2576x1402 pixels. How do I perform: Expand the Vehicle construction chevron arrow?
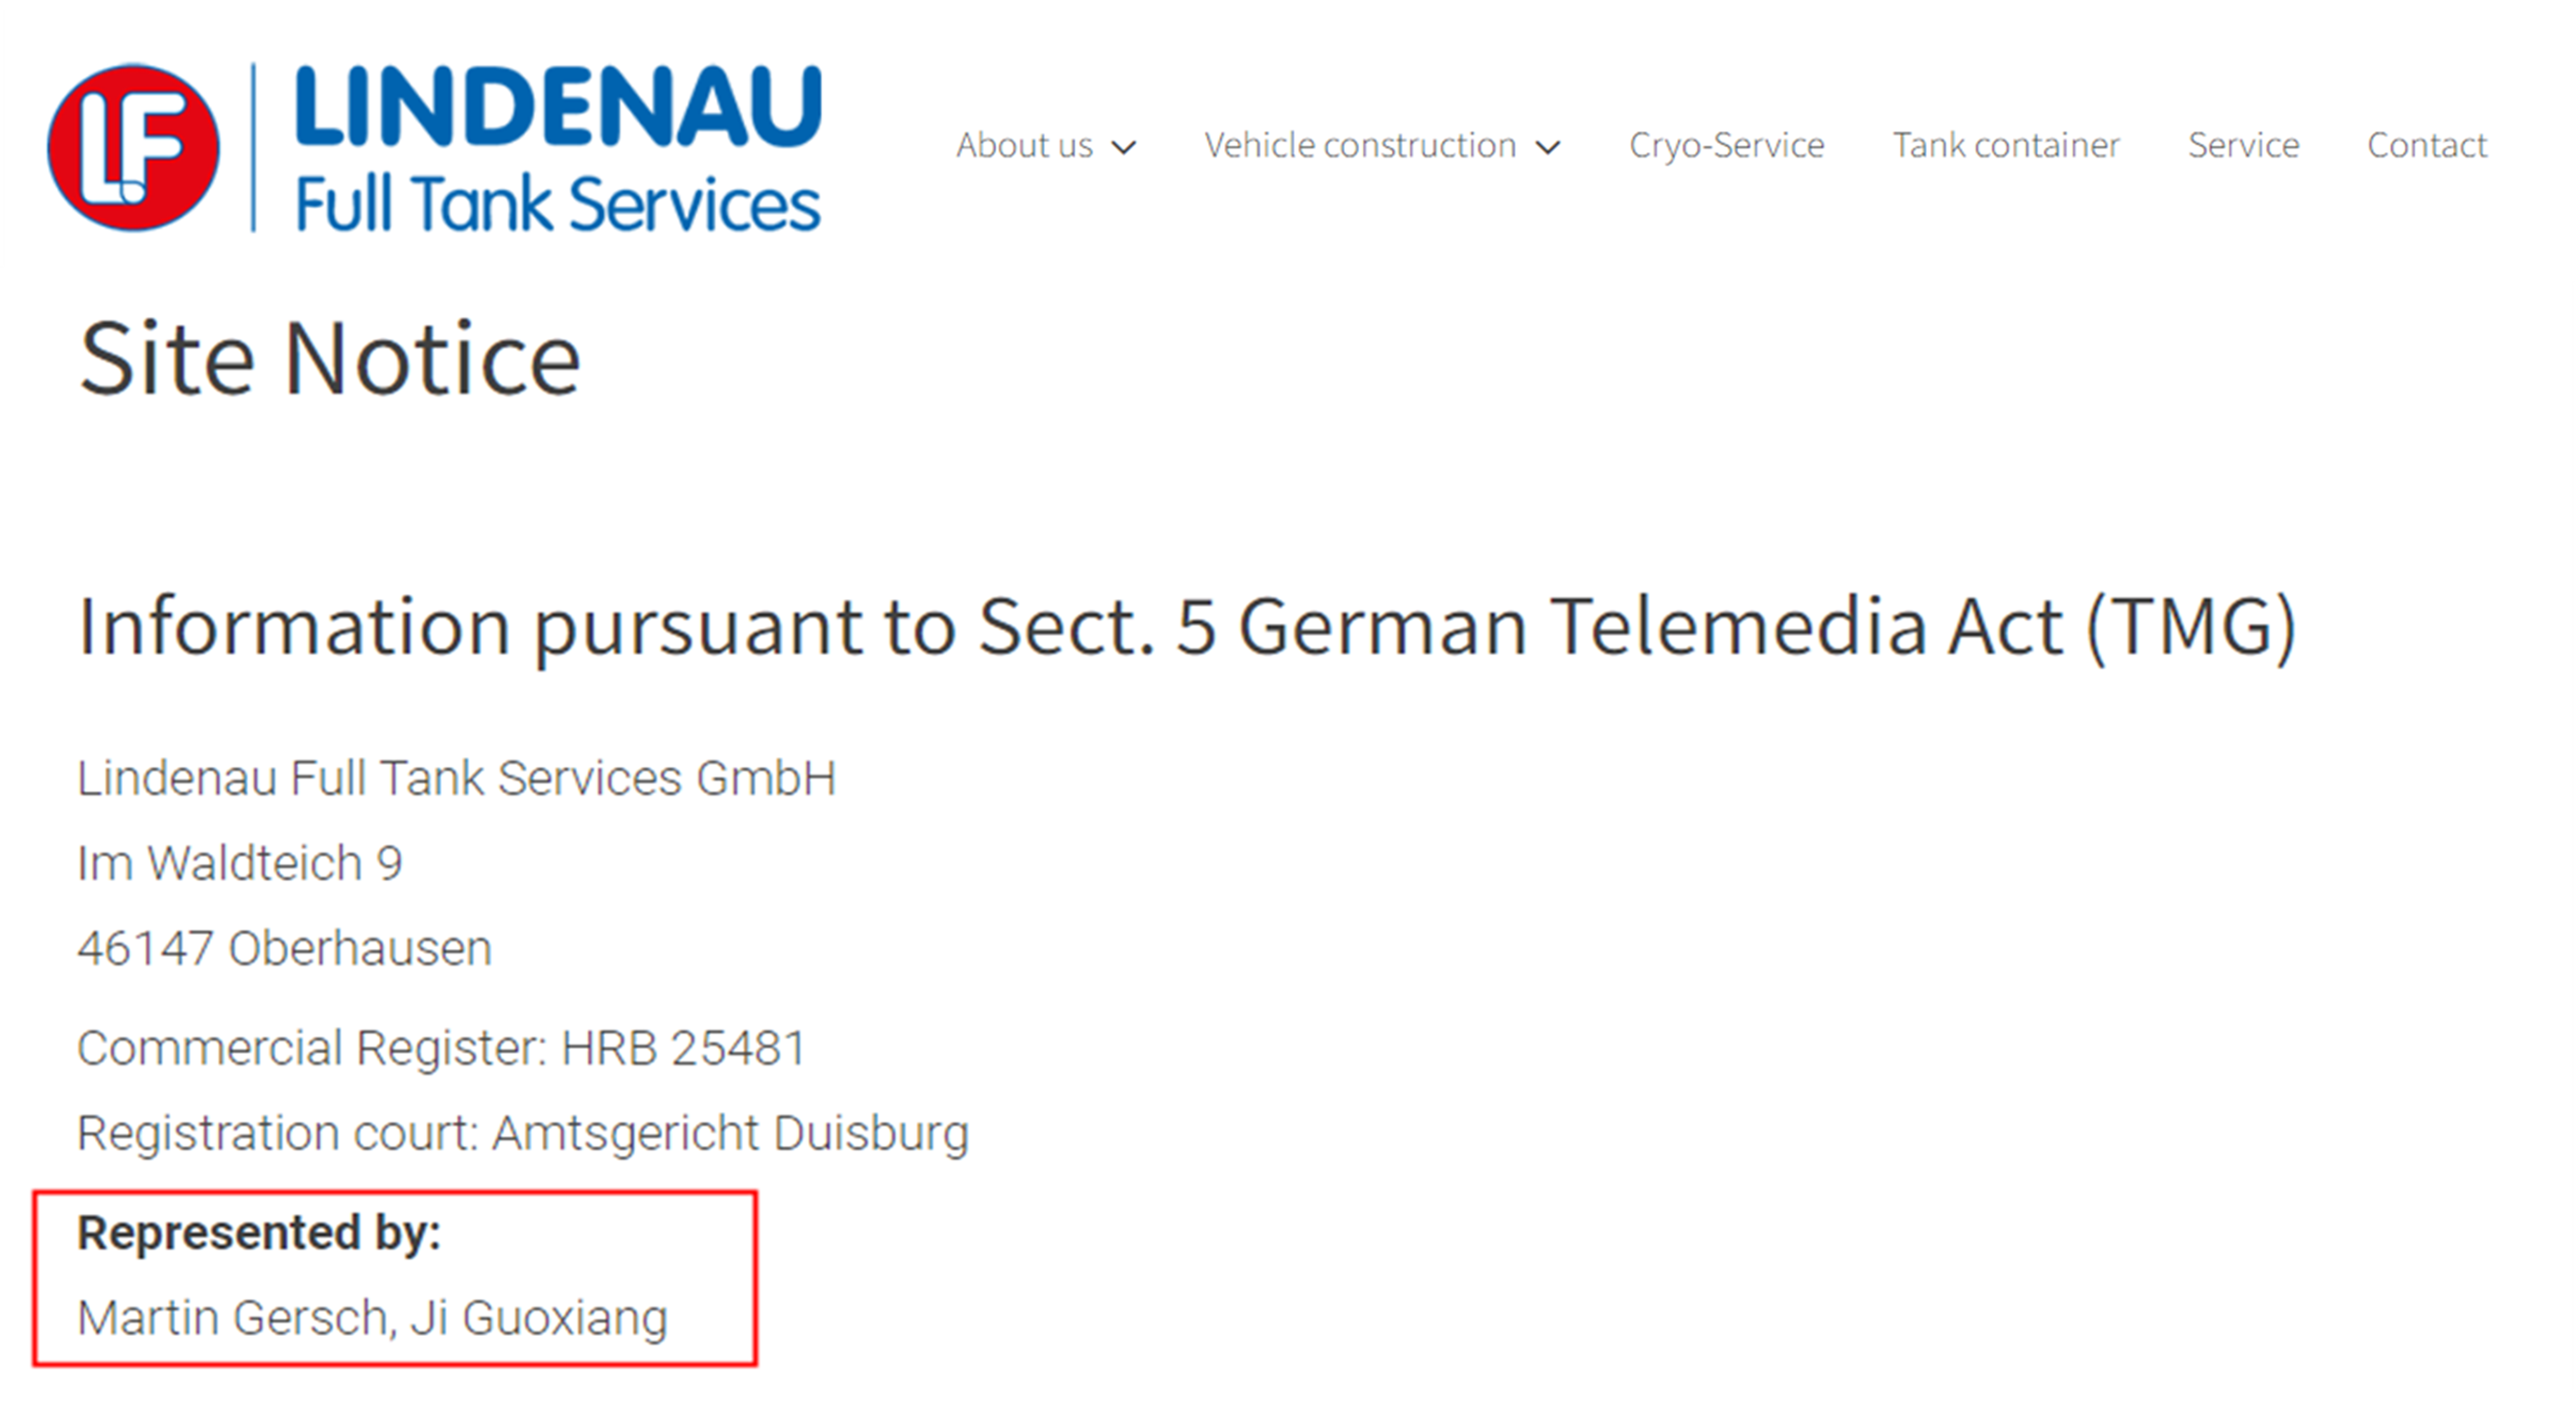tap(1548, 148)
